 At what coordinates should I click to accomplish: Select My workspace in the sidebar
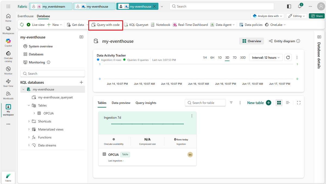point(8,110)
